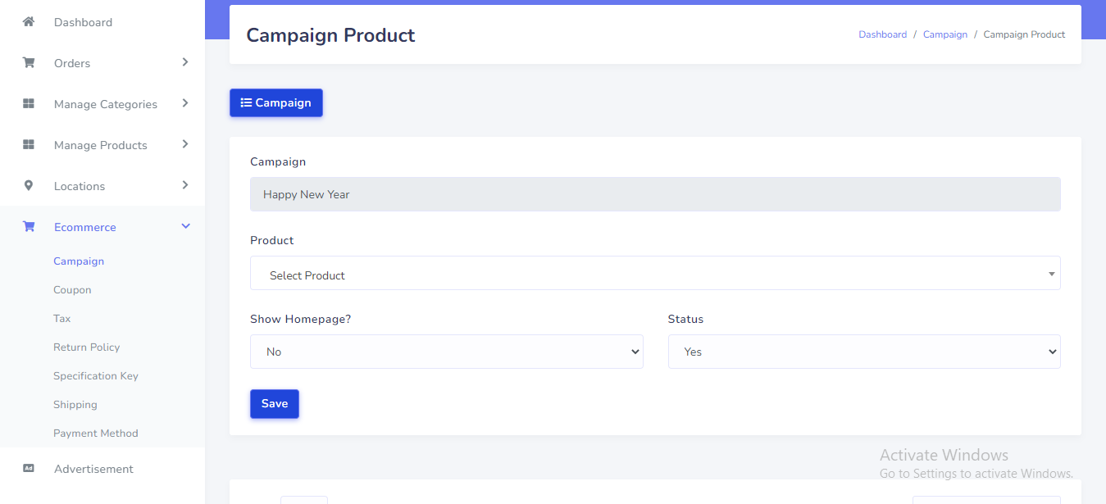Open the Coupon submenu item

72,290
